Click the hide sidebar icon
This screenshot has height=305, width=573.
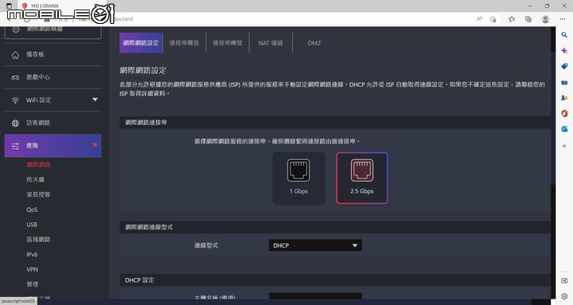pos(564,280)
